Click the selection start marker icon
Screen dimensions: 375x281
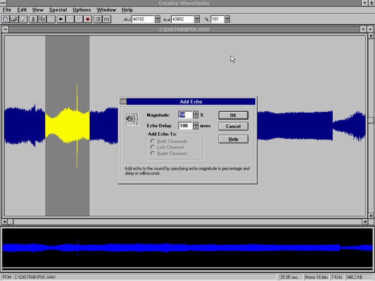[127, 19]
